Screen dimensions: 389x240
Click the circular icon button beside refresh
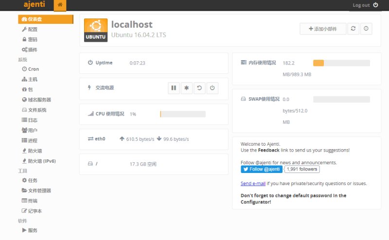click(366, 29)
